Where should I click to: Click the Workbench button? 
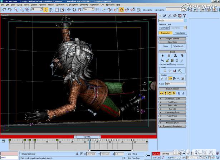point(178,46)
